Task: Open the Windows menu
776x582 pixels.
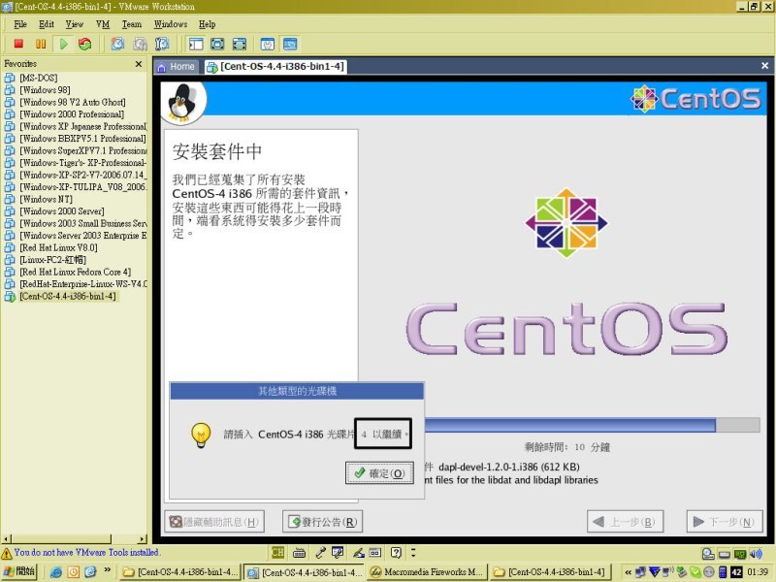Action: pos(171,23)
